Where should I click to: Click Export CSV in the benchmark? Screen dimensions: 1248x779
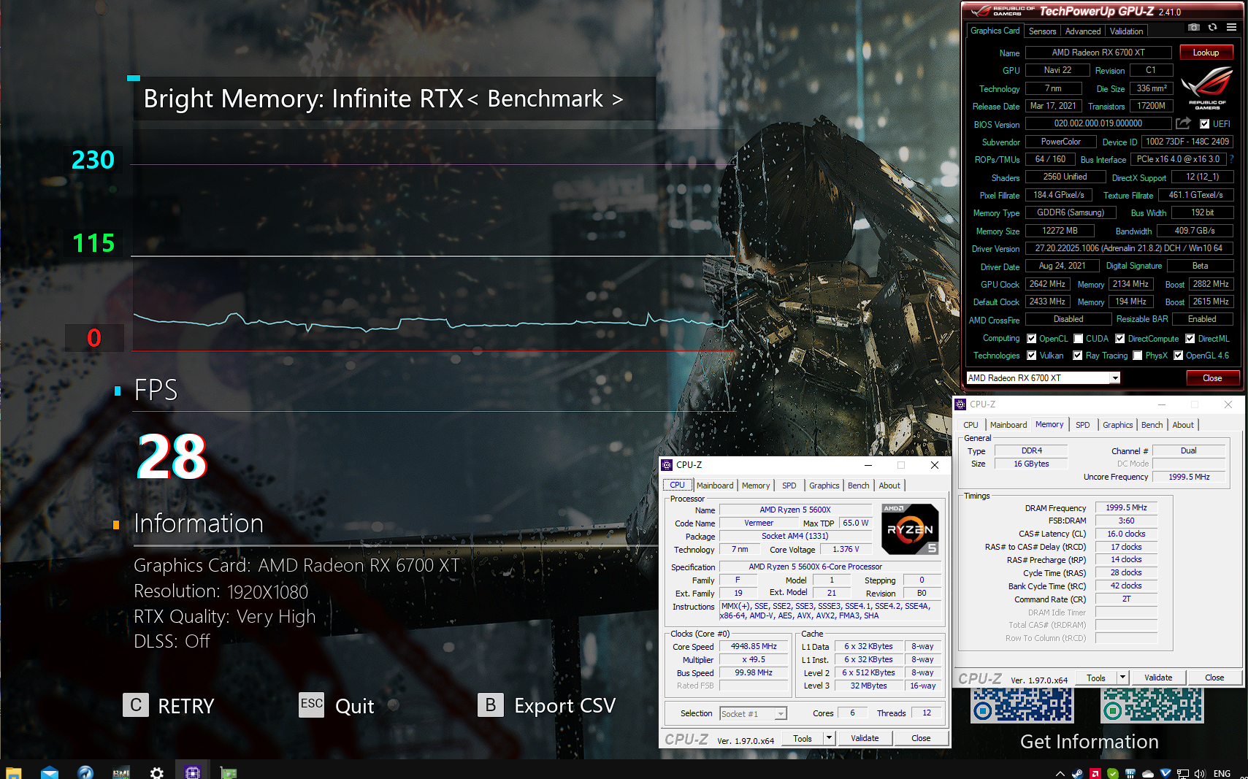click(565, 706)
